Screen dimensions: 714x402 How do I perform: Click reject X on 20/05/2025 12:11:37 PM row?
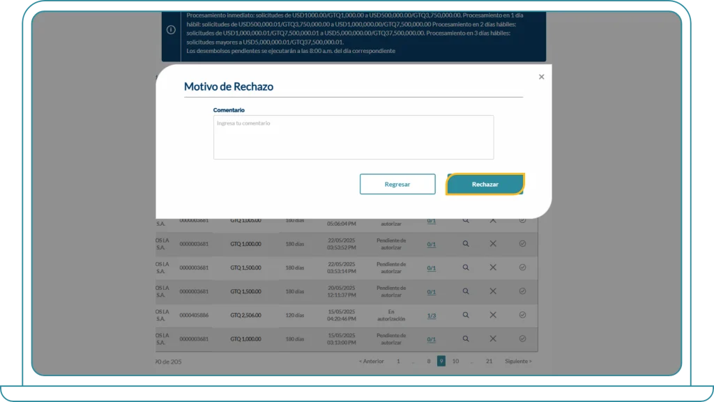coord(492,291)
